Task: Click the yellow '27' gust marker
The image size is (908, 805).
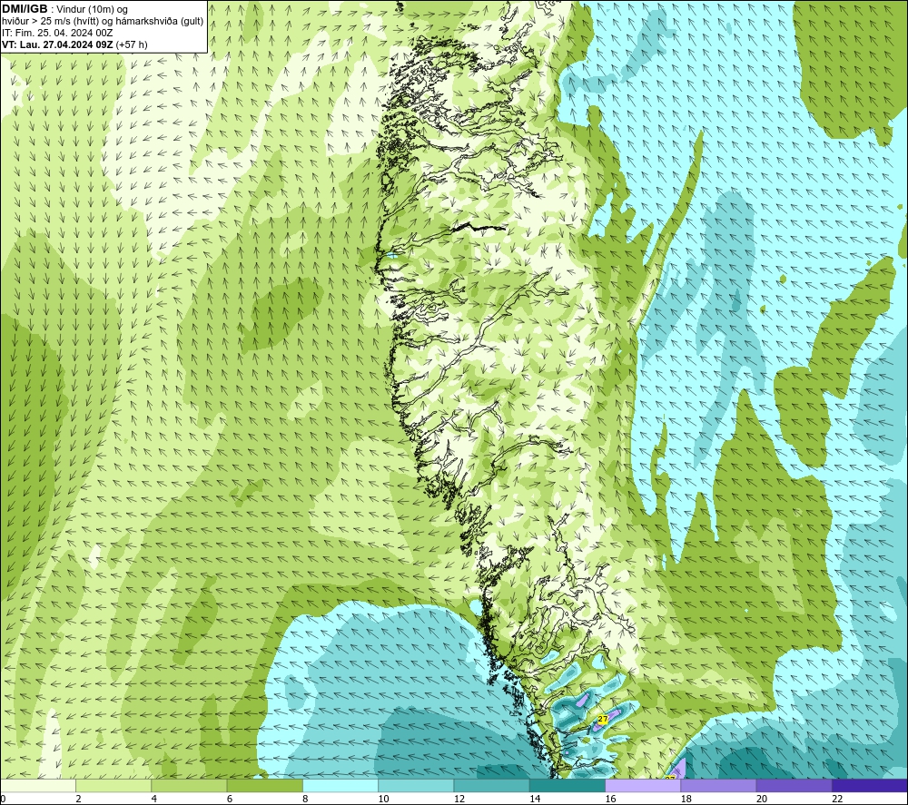Action: pos(603,719)
